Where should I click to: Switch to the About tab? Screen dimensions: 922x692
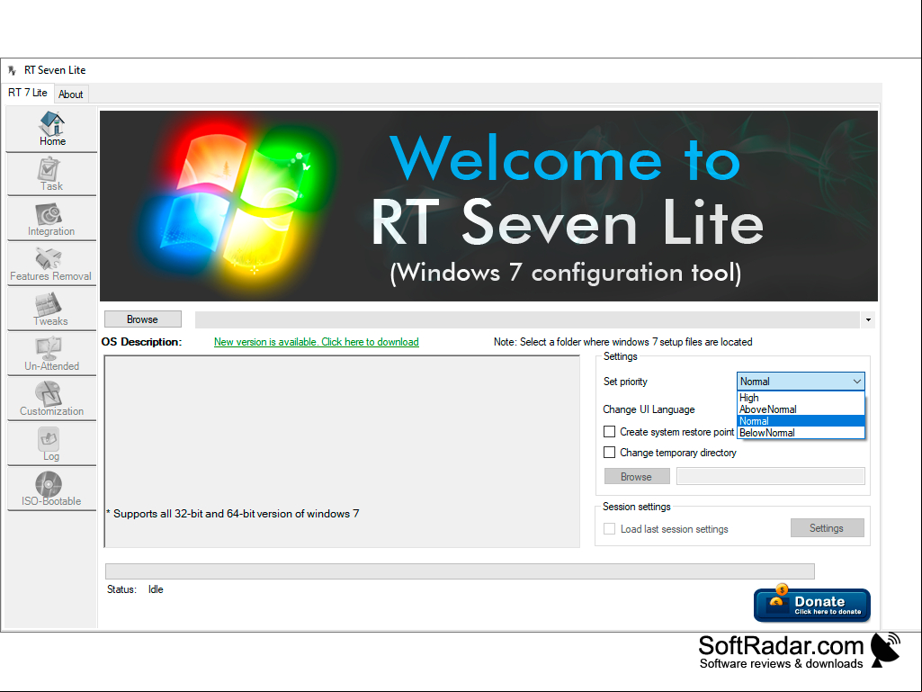point(70,94)
